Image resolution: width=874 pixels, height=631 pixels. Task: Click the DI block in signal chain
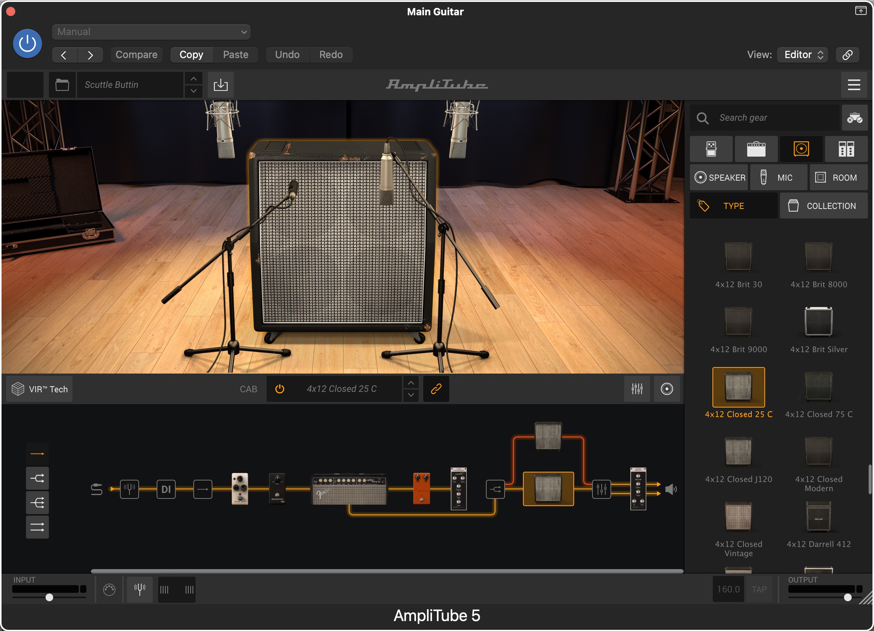click(x=166, y=489)
